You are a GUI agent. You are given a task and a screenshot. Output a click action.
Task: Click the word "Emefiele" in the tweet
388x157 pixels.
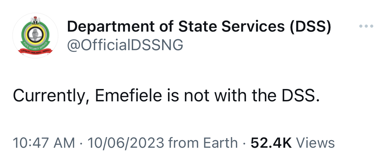coord(128,96)
